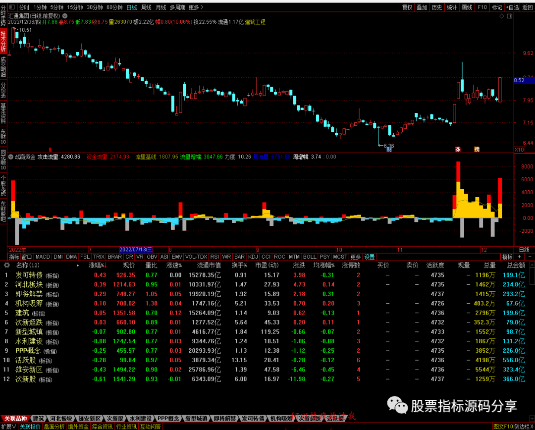Viewport: 535px width, 430px height.
Task: Add the stock with +自选
Action: click(x=513, y=7)
